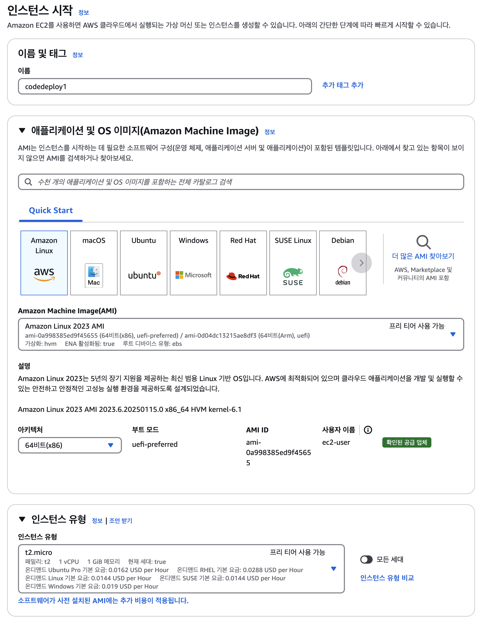
Task: Click the search icon in the AMI catalog field
Action: pos(28,183)
